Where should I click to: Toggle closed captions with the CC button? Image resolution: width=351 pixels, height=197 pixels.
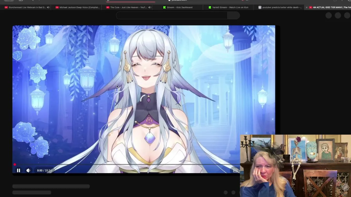(x=235, y=170)
